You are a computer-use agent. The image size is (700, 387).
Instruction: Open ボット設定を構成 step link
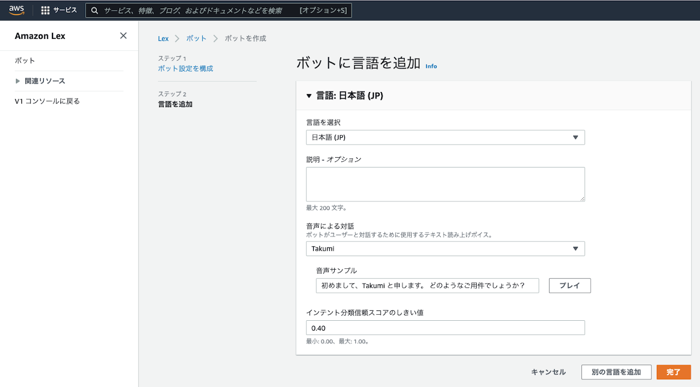[x=185, y=68]
